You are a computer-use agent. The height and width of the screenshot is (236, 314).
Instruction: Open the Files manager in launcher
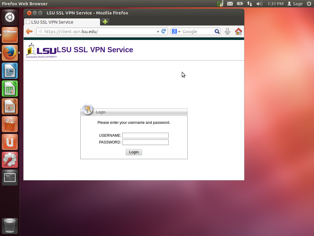click(10, 35)
